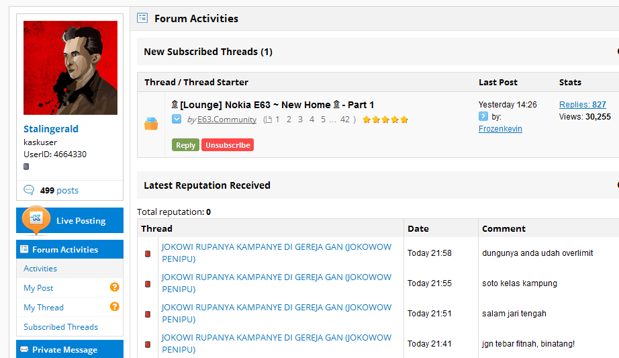The width and height of the screenshot is (619, 358).
Task: Click the grey reputation bar under UserID
Action: pyautogui.click(x=26, y=167)
